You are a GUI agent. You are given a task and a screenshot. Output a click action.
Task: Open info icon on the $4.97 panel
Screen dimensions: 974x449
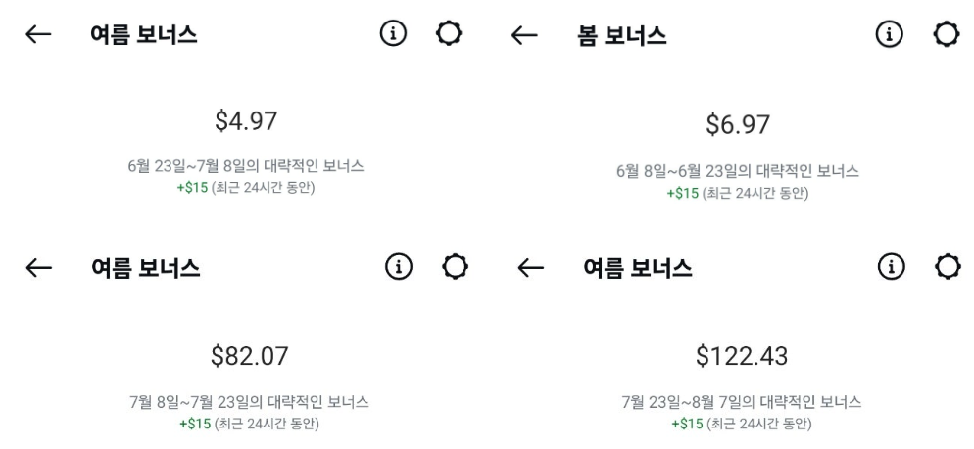[393, 33]
